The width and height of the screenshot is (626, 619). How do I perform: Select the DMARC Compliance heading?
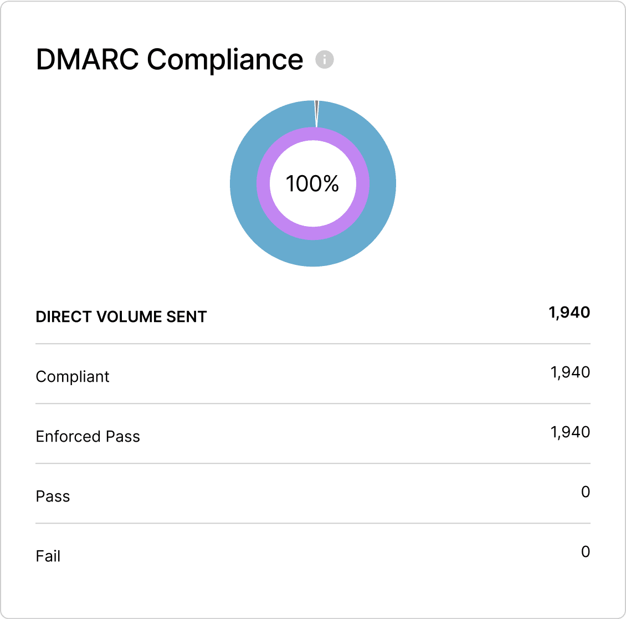click(x=170, y=59)
